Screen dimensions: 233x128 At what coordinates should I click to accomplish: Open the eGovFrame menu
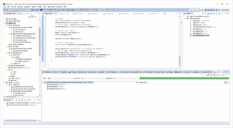click(x=51, y=7)
